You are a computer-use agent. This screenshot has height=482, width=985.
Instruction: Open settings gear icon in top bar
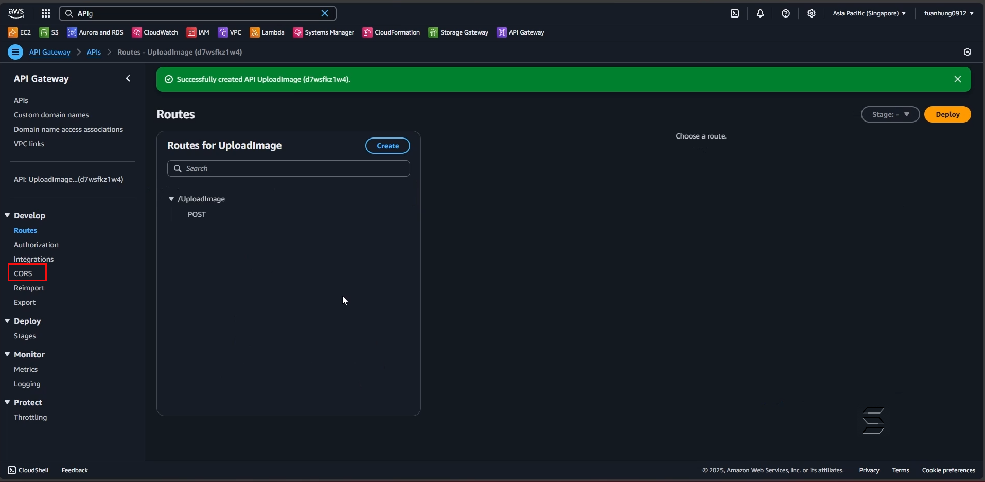(812, 13)
